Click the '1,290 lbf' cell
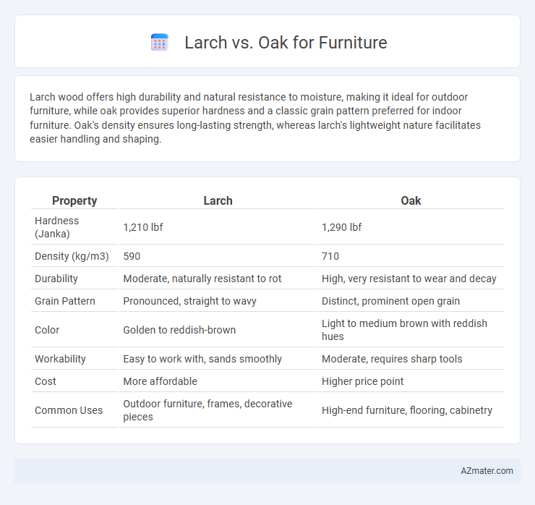535x505 pixels. (341, 227)
